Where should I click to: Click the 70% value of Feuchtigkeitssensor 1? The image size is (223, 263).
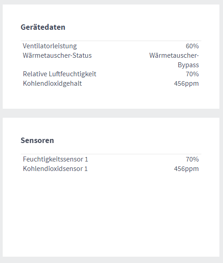[192, 159]
